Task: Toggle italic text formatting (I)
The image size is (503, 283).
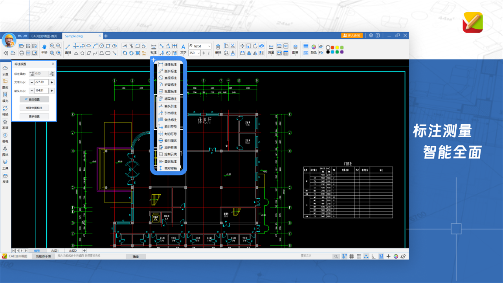Action: point(209,53)
